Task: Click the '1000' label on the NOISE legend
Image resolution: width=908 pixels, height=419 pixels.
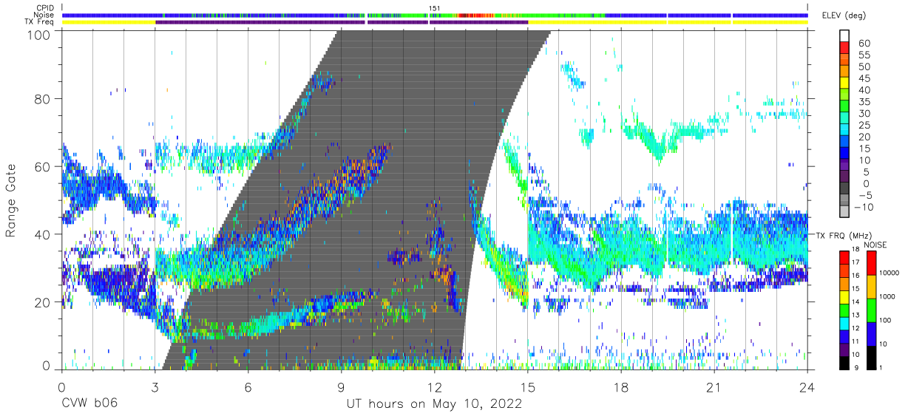Action: [x=888, y=297]
